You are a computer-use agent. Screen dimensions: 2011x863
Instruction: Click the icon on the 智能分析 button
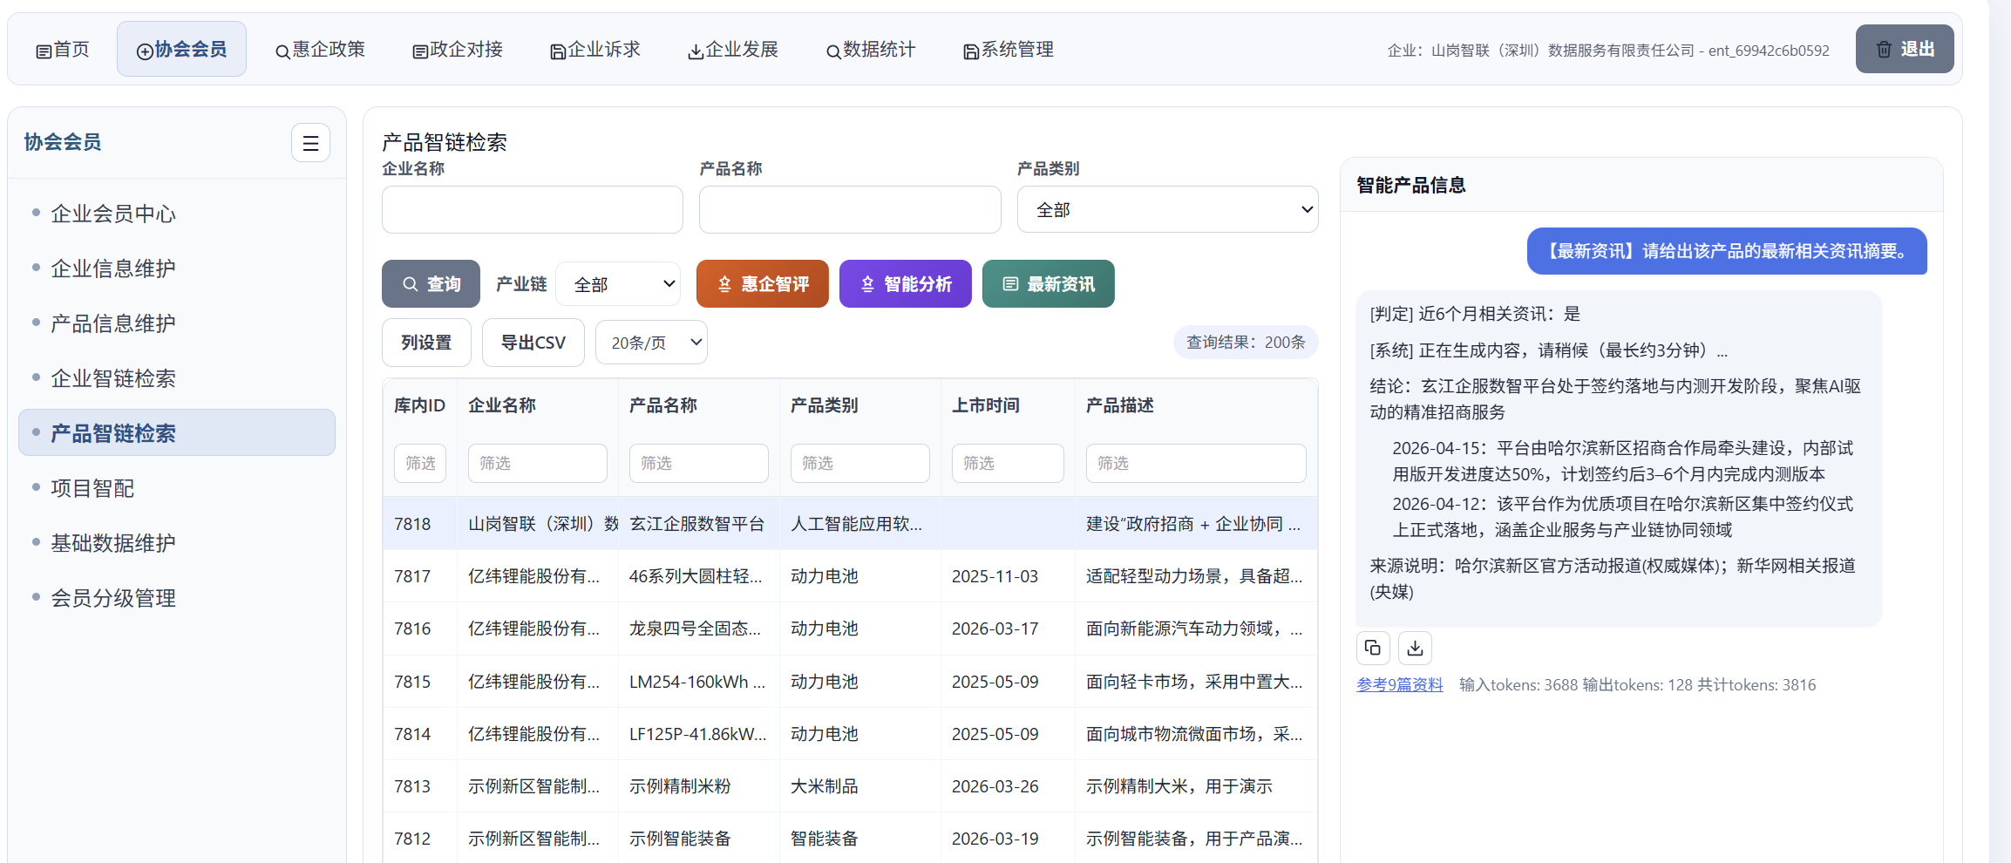coord(867,284)
